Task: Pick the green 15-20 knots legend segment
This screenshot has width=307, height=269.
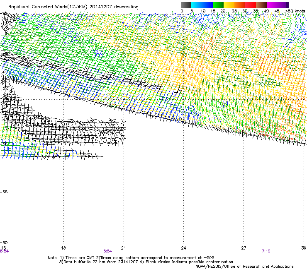Action: pyautogui.click(x=218, y=5)
